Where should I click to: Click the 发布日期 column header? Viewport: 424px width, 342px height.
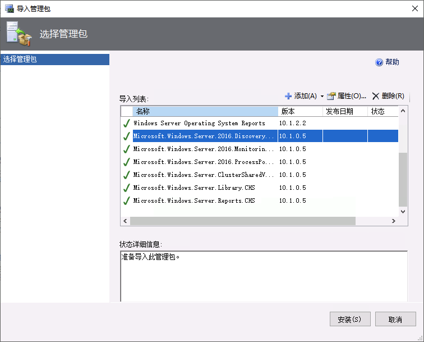coord(345,111)
